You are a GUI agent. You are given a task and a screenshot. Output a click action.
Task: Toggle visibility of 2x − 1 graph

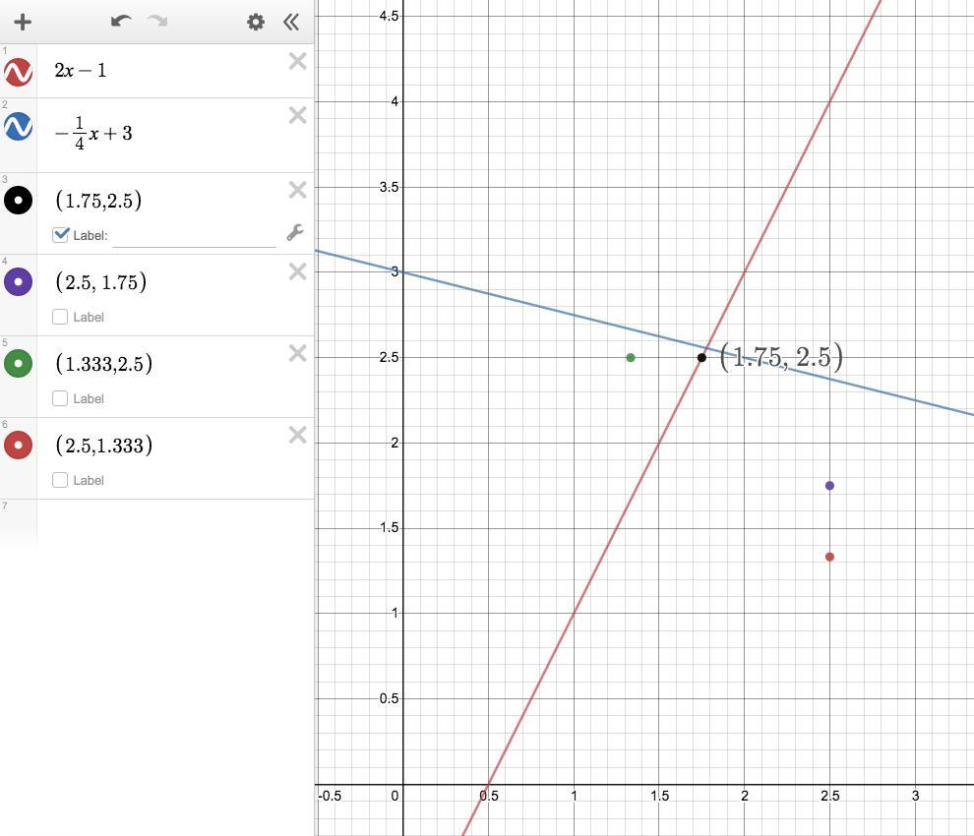(x=18, y=72)
